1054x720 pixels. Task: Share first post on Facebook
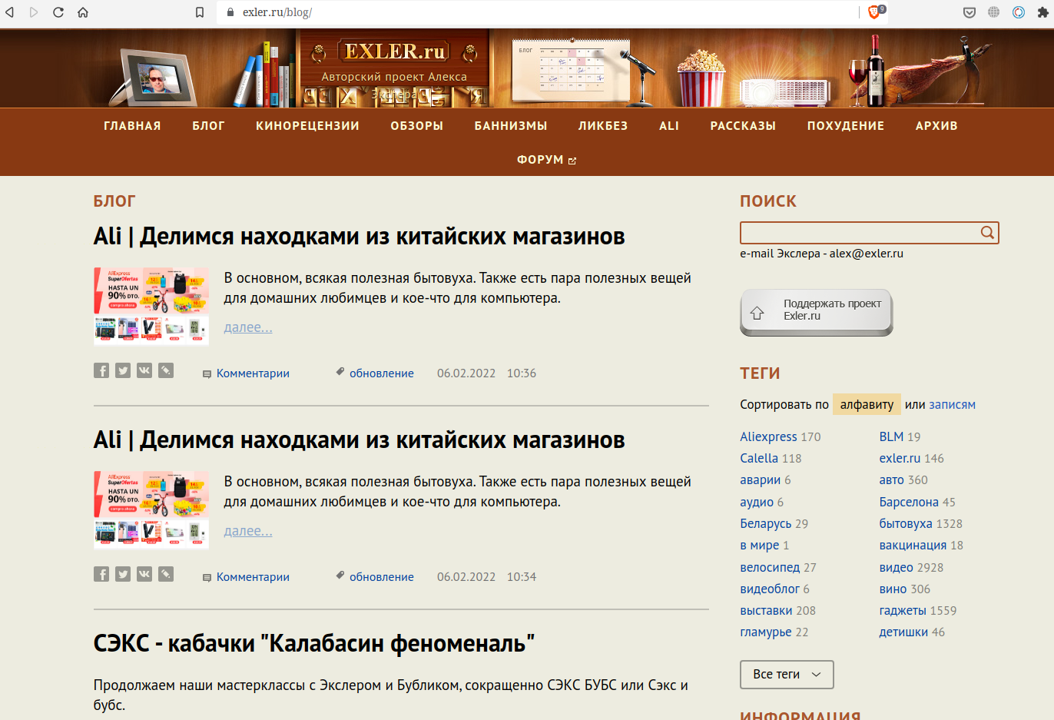pos(101,371)
